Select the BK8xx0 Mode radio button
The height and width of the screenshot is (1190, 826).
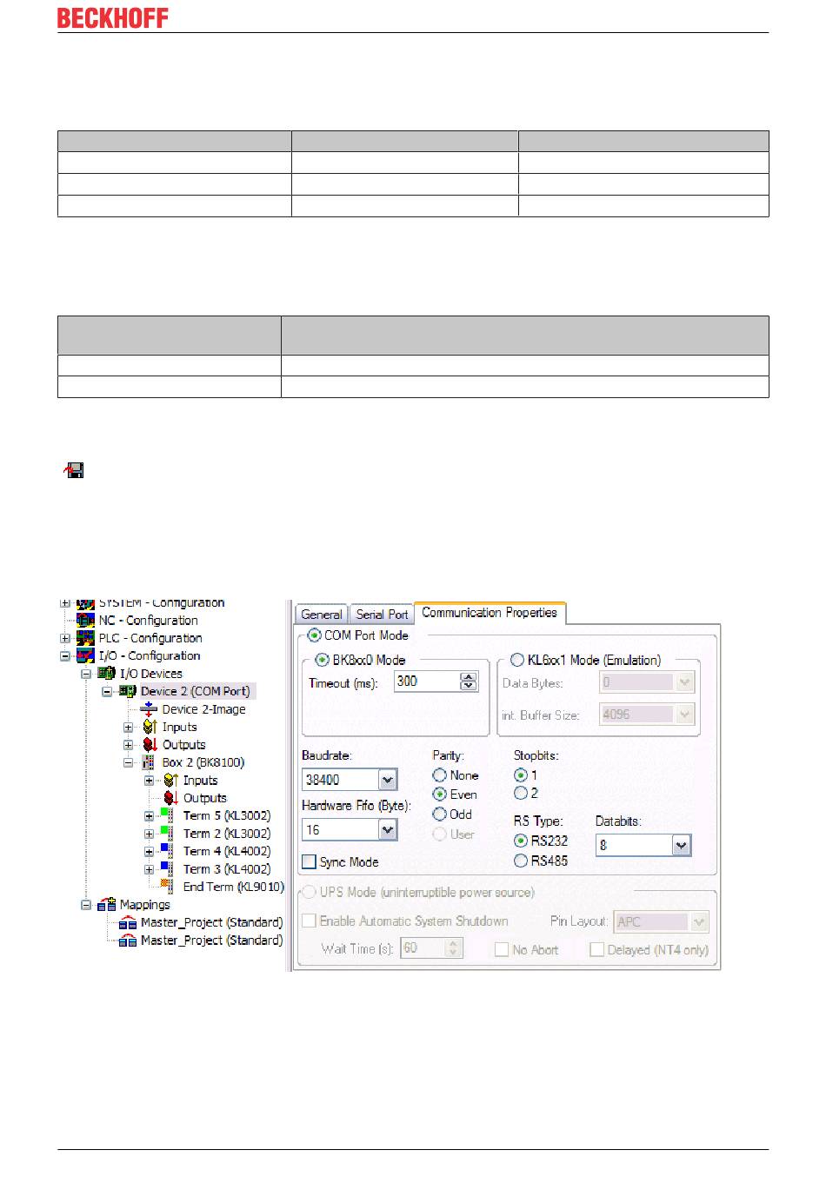pos(322,660)
